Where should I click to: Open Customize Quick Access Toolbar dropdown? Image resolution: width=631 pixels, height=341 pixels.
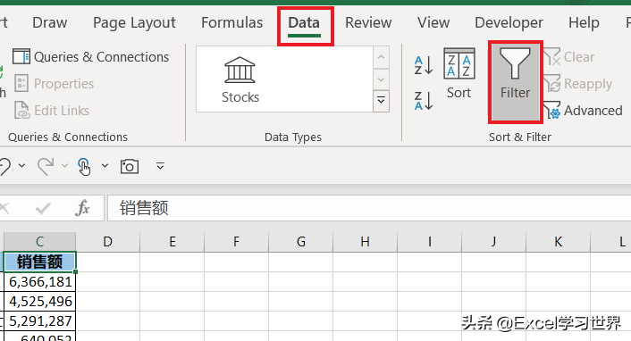tap(160, 166)
